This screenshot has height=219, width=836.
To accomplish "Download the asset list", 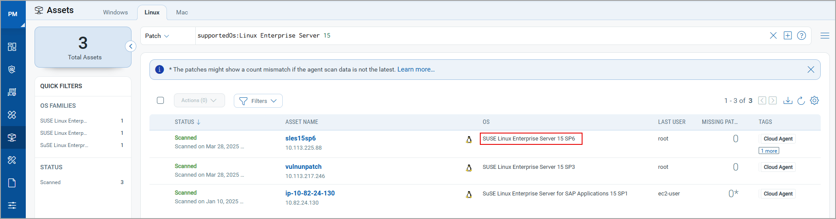I will pyautogui.click(x=788, y=100).
